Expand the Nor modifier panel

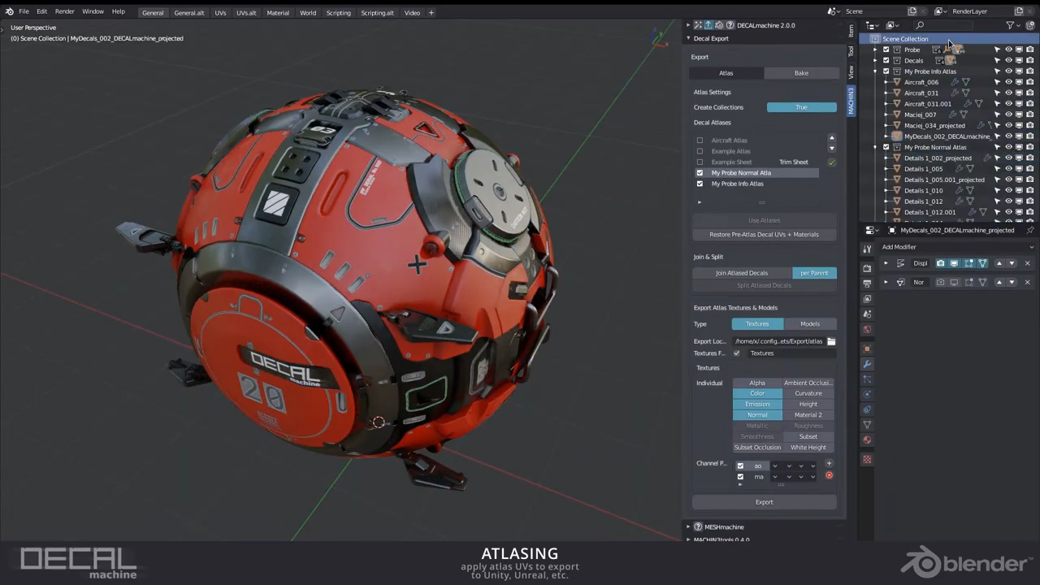click(886, 282)
